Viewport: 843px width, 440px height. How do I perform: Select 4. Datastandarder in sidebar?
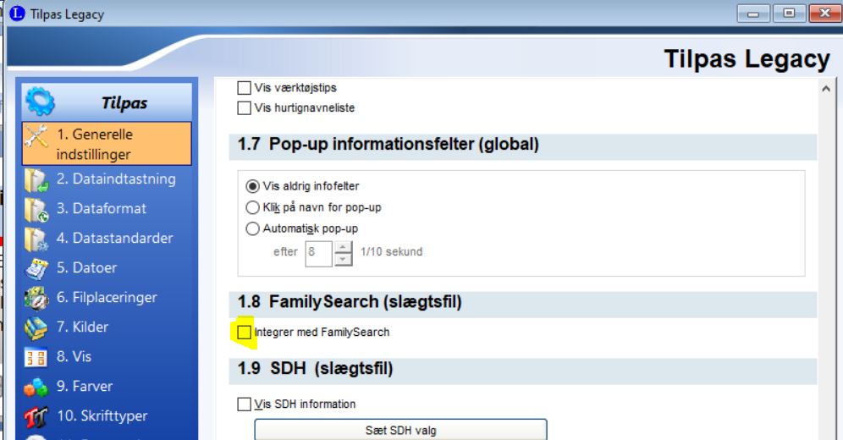pos(107,239)
